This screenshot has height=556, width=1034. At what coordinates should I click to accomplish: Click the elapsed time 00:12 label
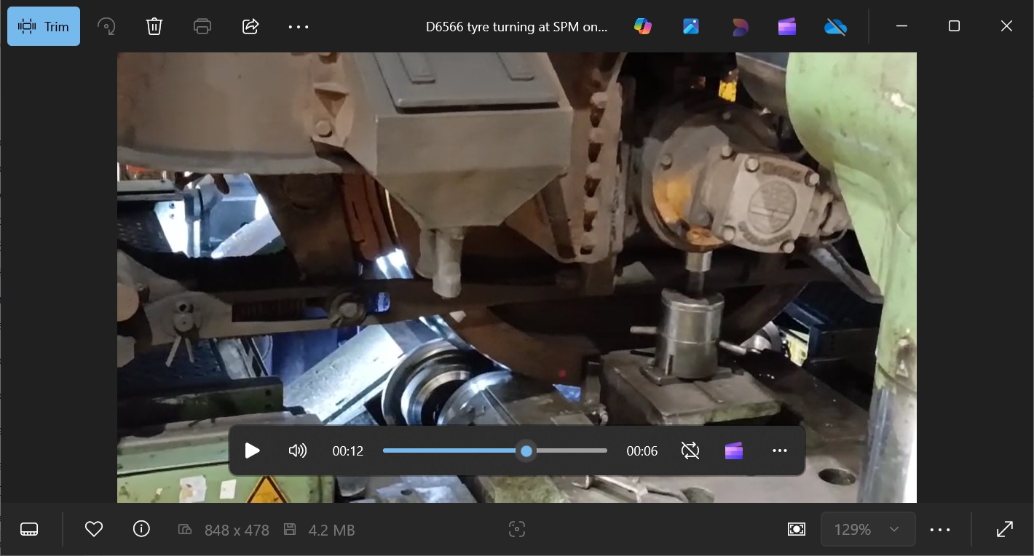347,451
